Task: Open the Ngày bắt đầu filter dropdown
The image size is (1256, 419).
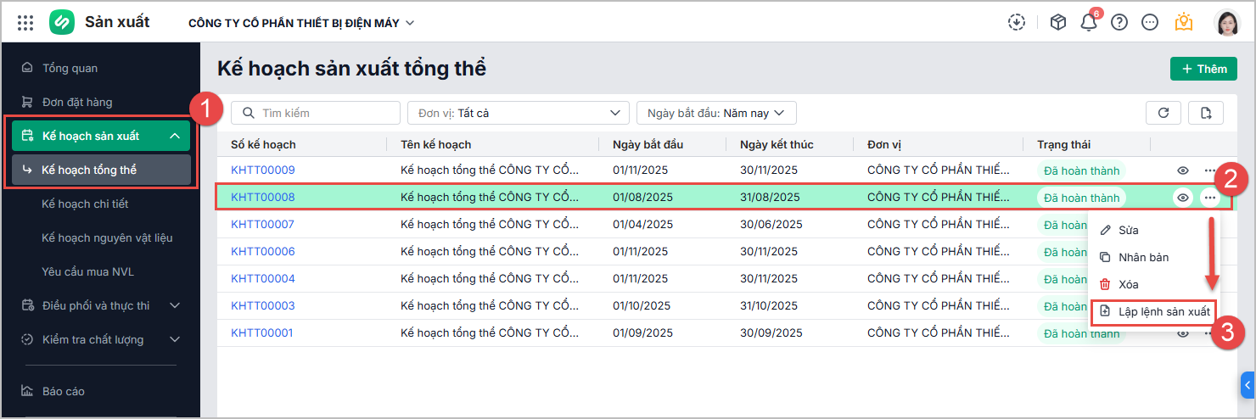Action: pos(715,113)
